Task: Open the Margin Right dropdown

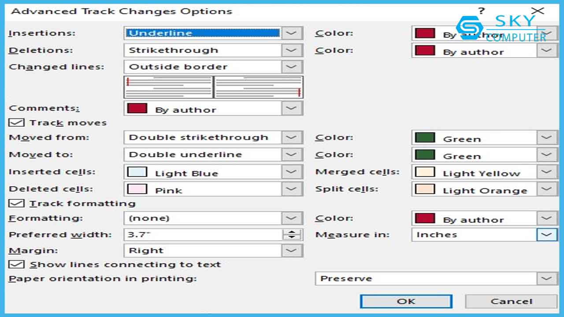Action: click(x=291, y=251)
